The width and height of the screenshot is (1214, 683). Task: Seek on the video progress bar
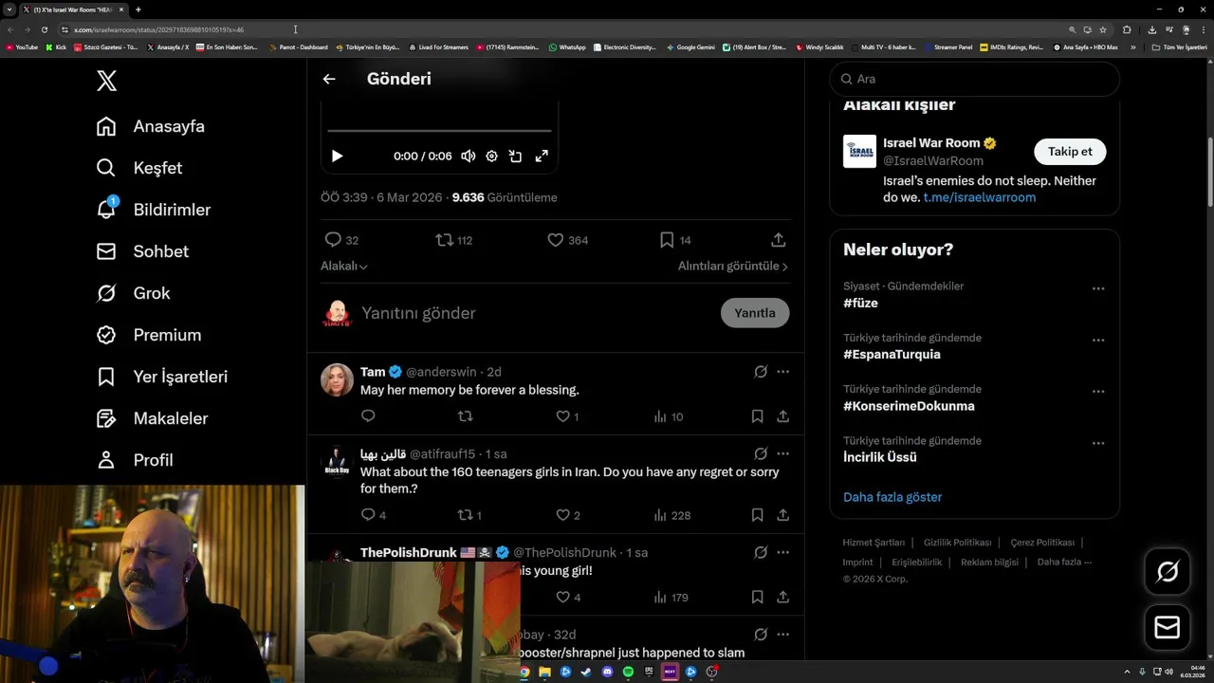tap(439, 131)
